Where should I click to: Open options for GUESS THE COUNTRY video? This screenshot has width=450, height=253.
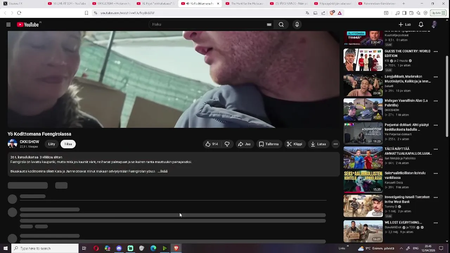(x=436, y=52)
